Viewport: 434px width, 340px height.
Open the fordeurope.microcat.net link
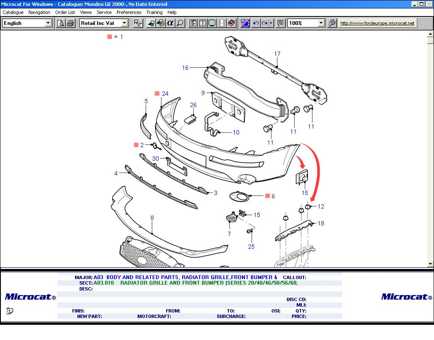coord(377,23)
